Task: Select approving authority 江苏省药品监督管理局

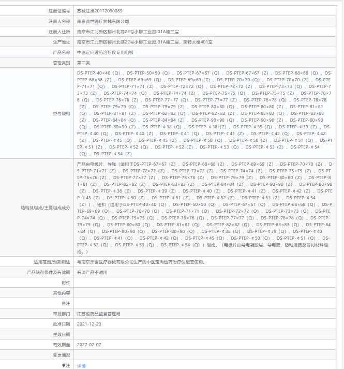Action: tap(99, 314)
